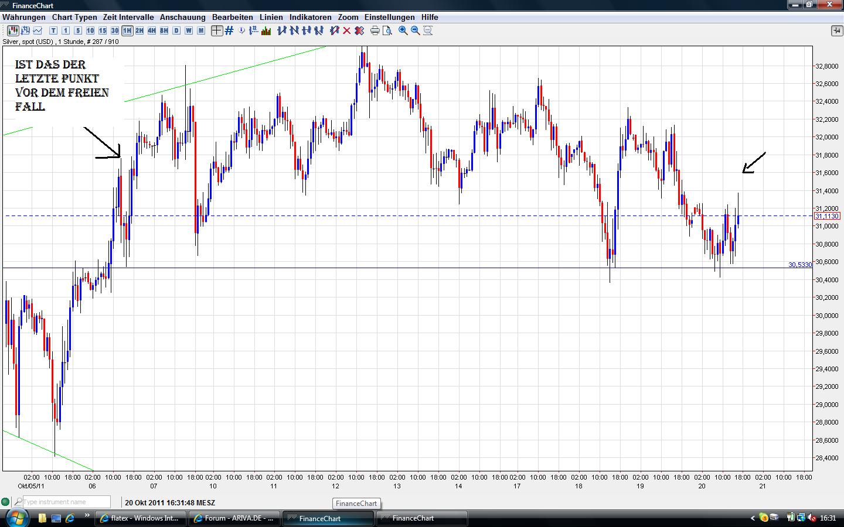Choose the tick (T) interval
This screenshot has height=527, width=844.
point(53,30)
